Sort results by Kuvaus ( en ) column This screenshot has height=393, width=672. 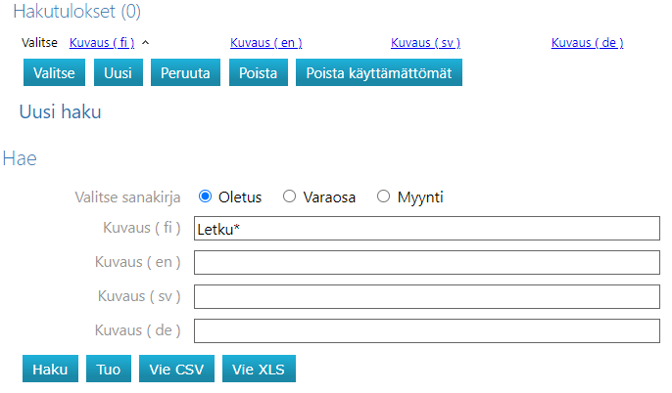tap(265, 43)
